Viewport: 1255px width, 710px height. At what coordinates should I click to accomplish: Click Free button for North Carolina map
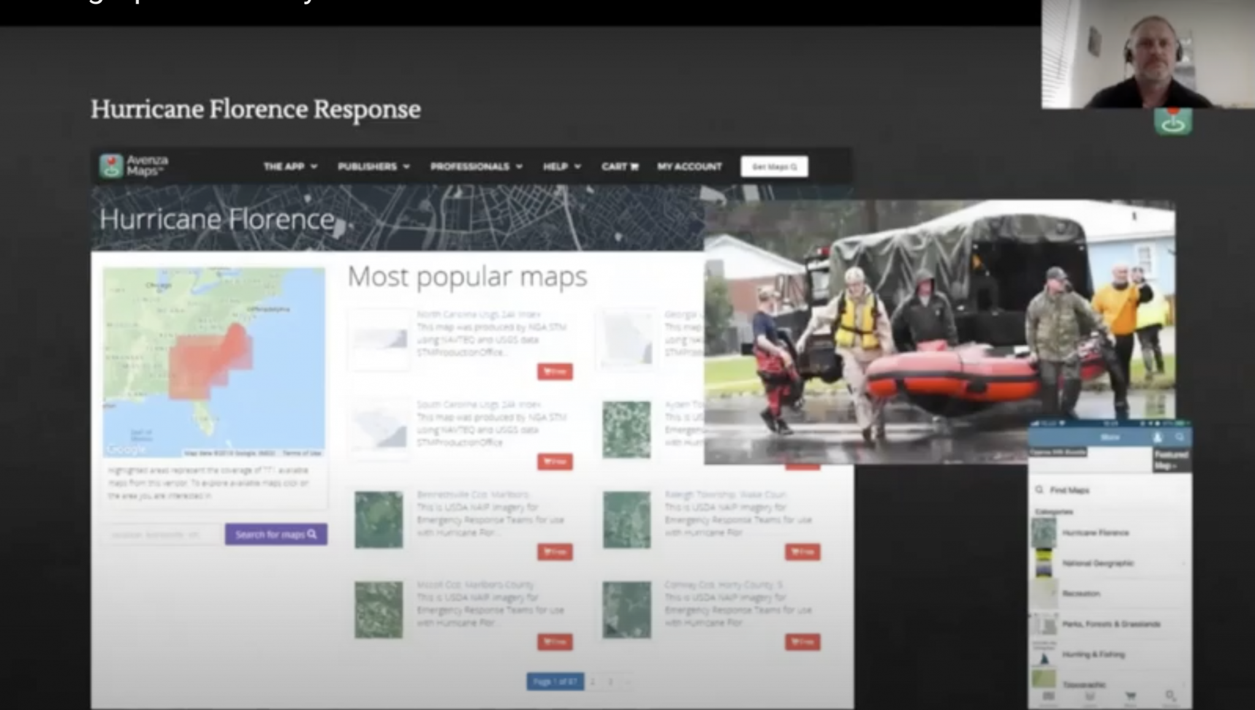(x=555, y=372)
